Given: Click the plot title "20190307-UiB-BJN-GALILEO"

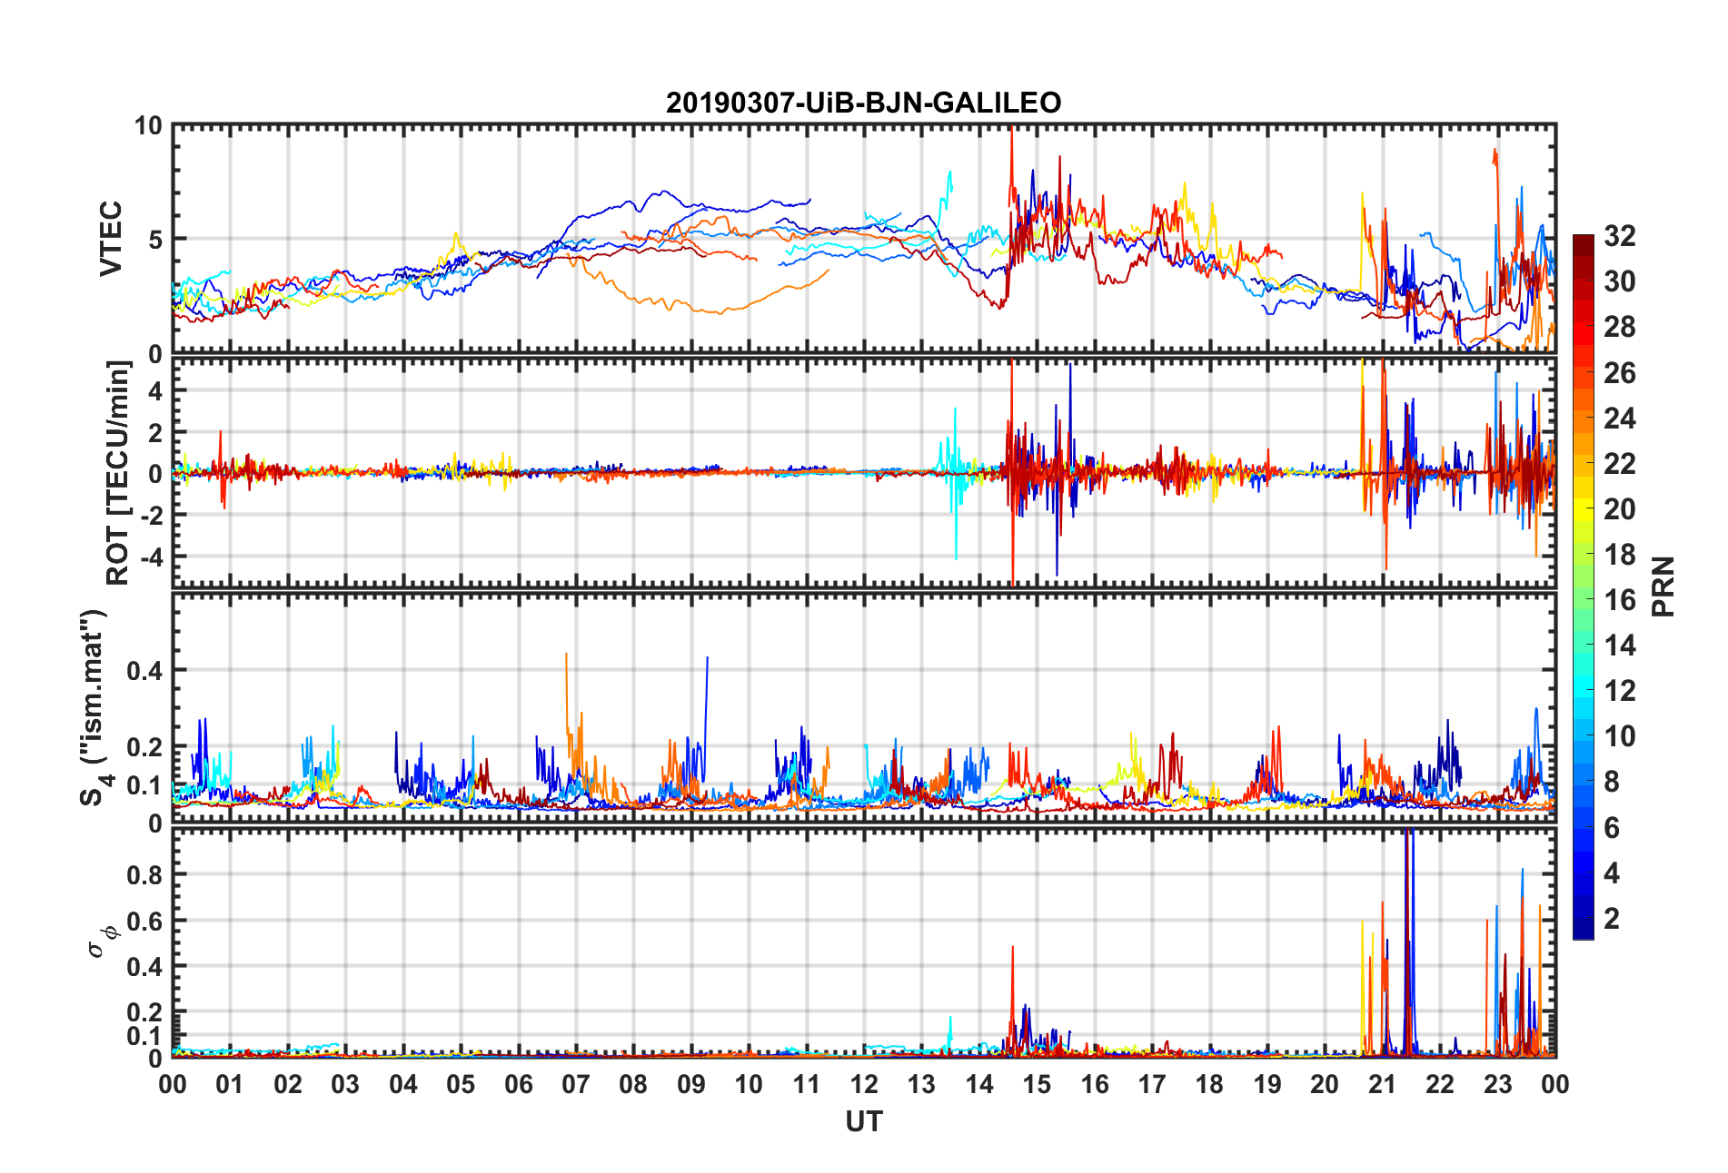Looking at the screenshot, I should pyautogui.click(x=863, y=103).
